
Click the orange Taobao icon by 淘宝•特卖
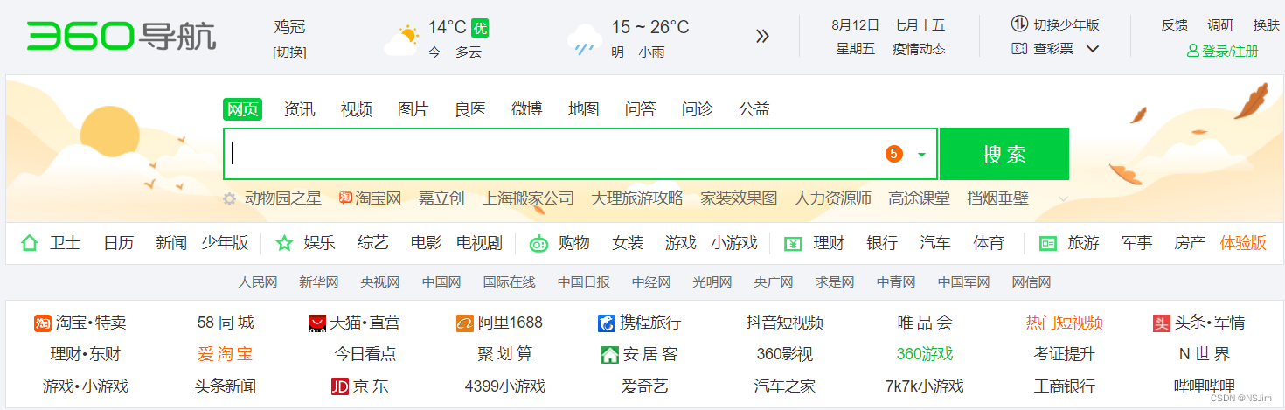(x=43, y=323)
